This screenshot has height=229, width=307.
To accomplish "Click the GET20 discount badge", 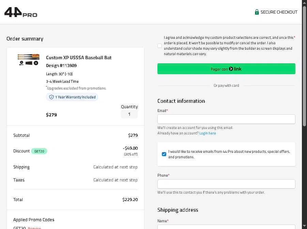I will pyautogui.click(x=39, y=151).
